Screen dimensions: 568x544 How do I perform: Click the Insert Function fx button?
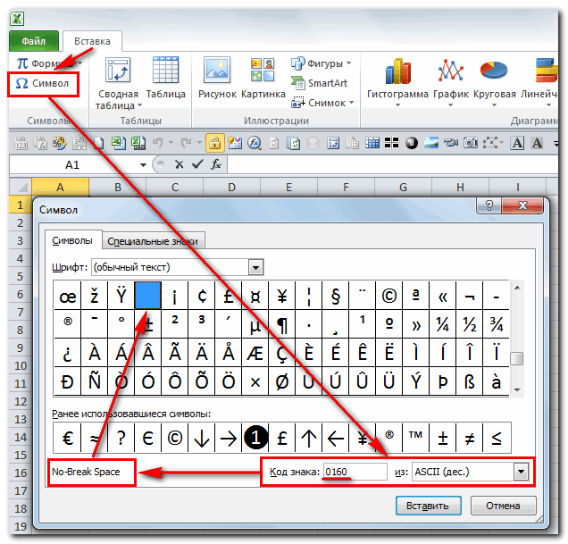tap(216, 164)
